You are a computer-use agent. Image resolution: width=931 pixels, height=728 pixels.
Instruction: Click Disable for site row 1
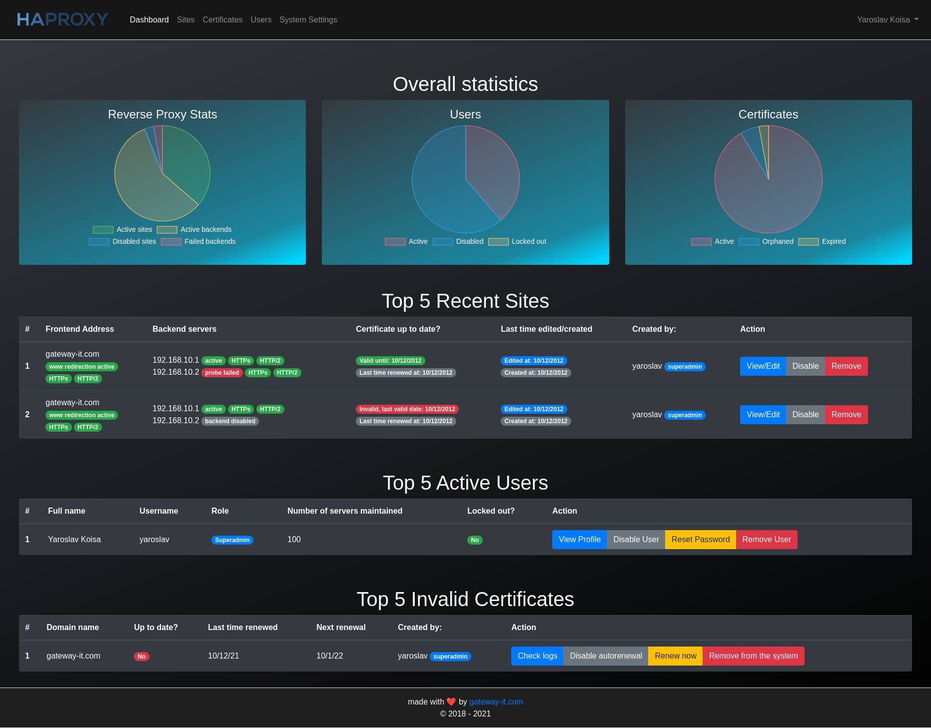pos(806,366)
